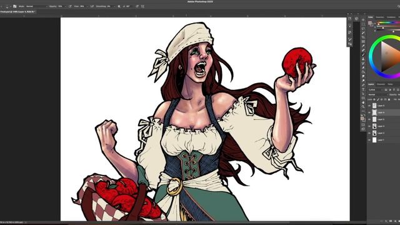Viewport: 400px width, 225px height.
Task: Filter layers by type layers icon
Action: point(394,90)
